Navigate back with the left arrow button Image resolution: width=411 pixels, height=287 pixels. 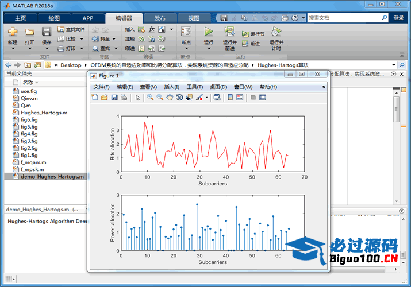pos(9,65)
